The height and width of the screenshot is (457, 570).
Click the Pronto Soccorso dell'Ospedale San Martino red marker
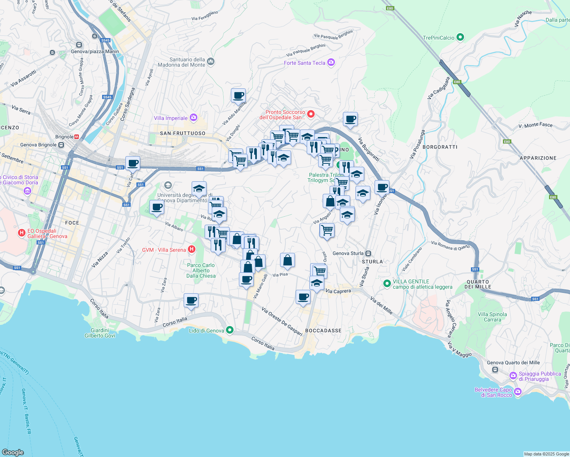point(312,114)
